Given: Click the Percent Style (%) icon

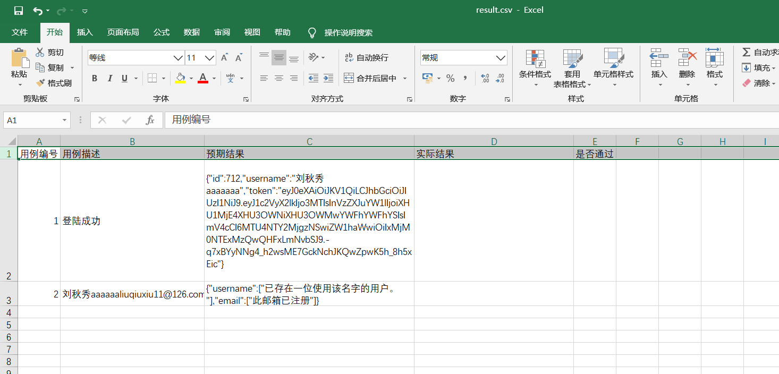Looking at the screenshot, I should 450,78.
